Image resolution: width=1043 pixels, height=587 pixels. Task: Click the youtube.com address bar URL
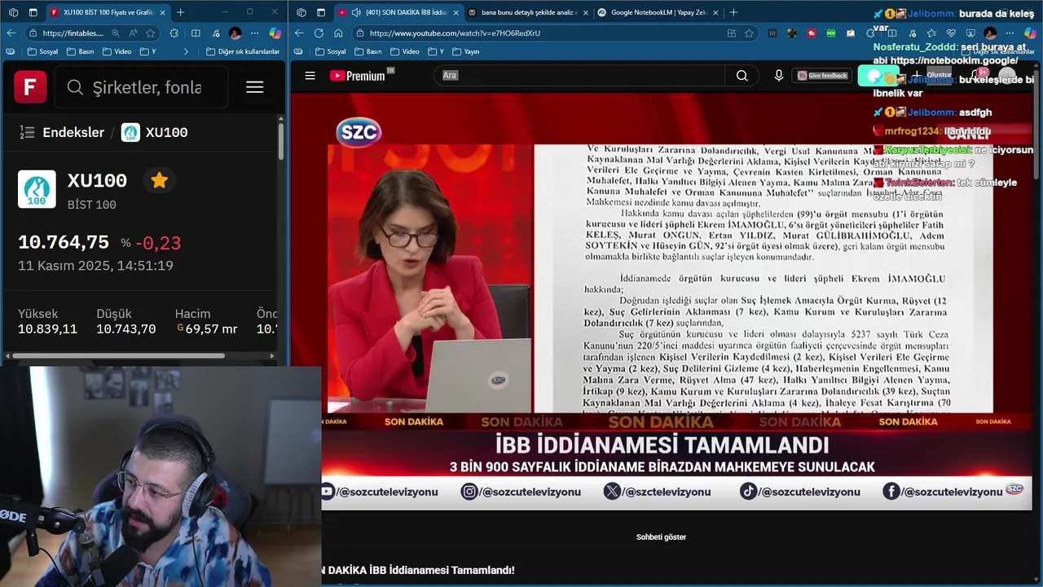(x=455, y=33)
